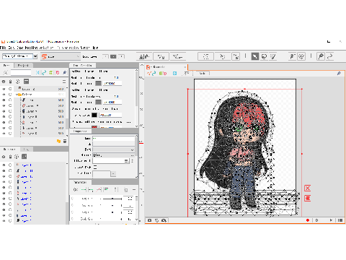This screenshot has width=346, height=260.
Task: Check the checkbox in the inspector panel
Action: coord(95,167)
